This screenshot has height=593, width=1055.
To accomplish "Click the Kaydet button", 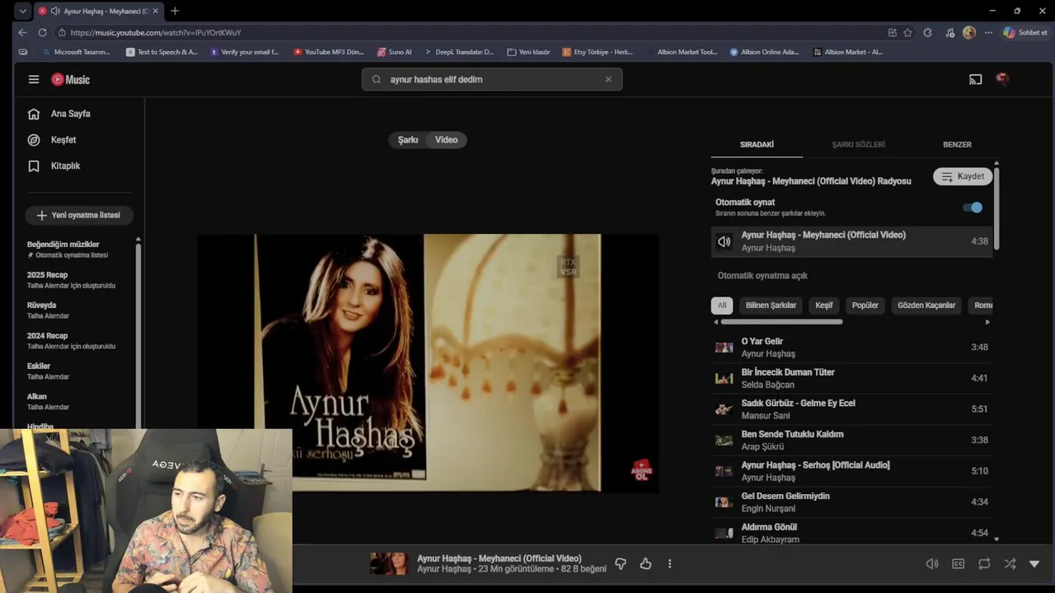I will click(963, 176).
